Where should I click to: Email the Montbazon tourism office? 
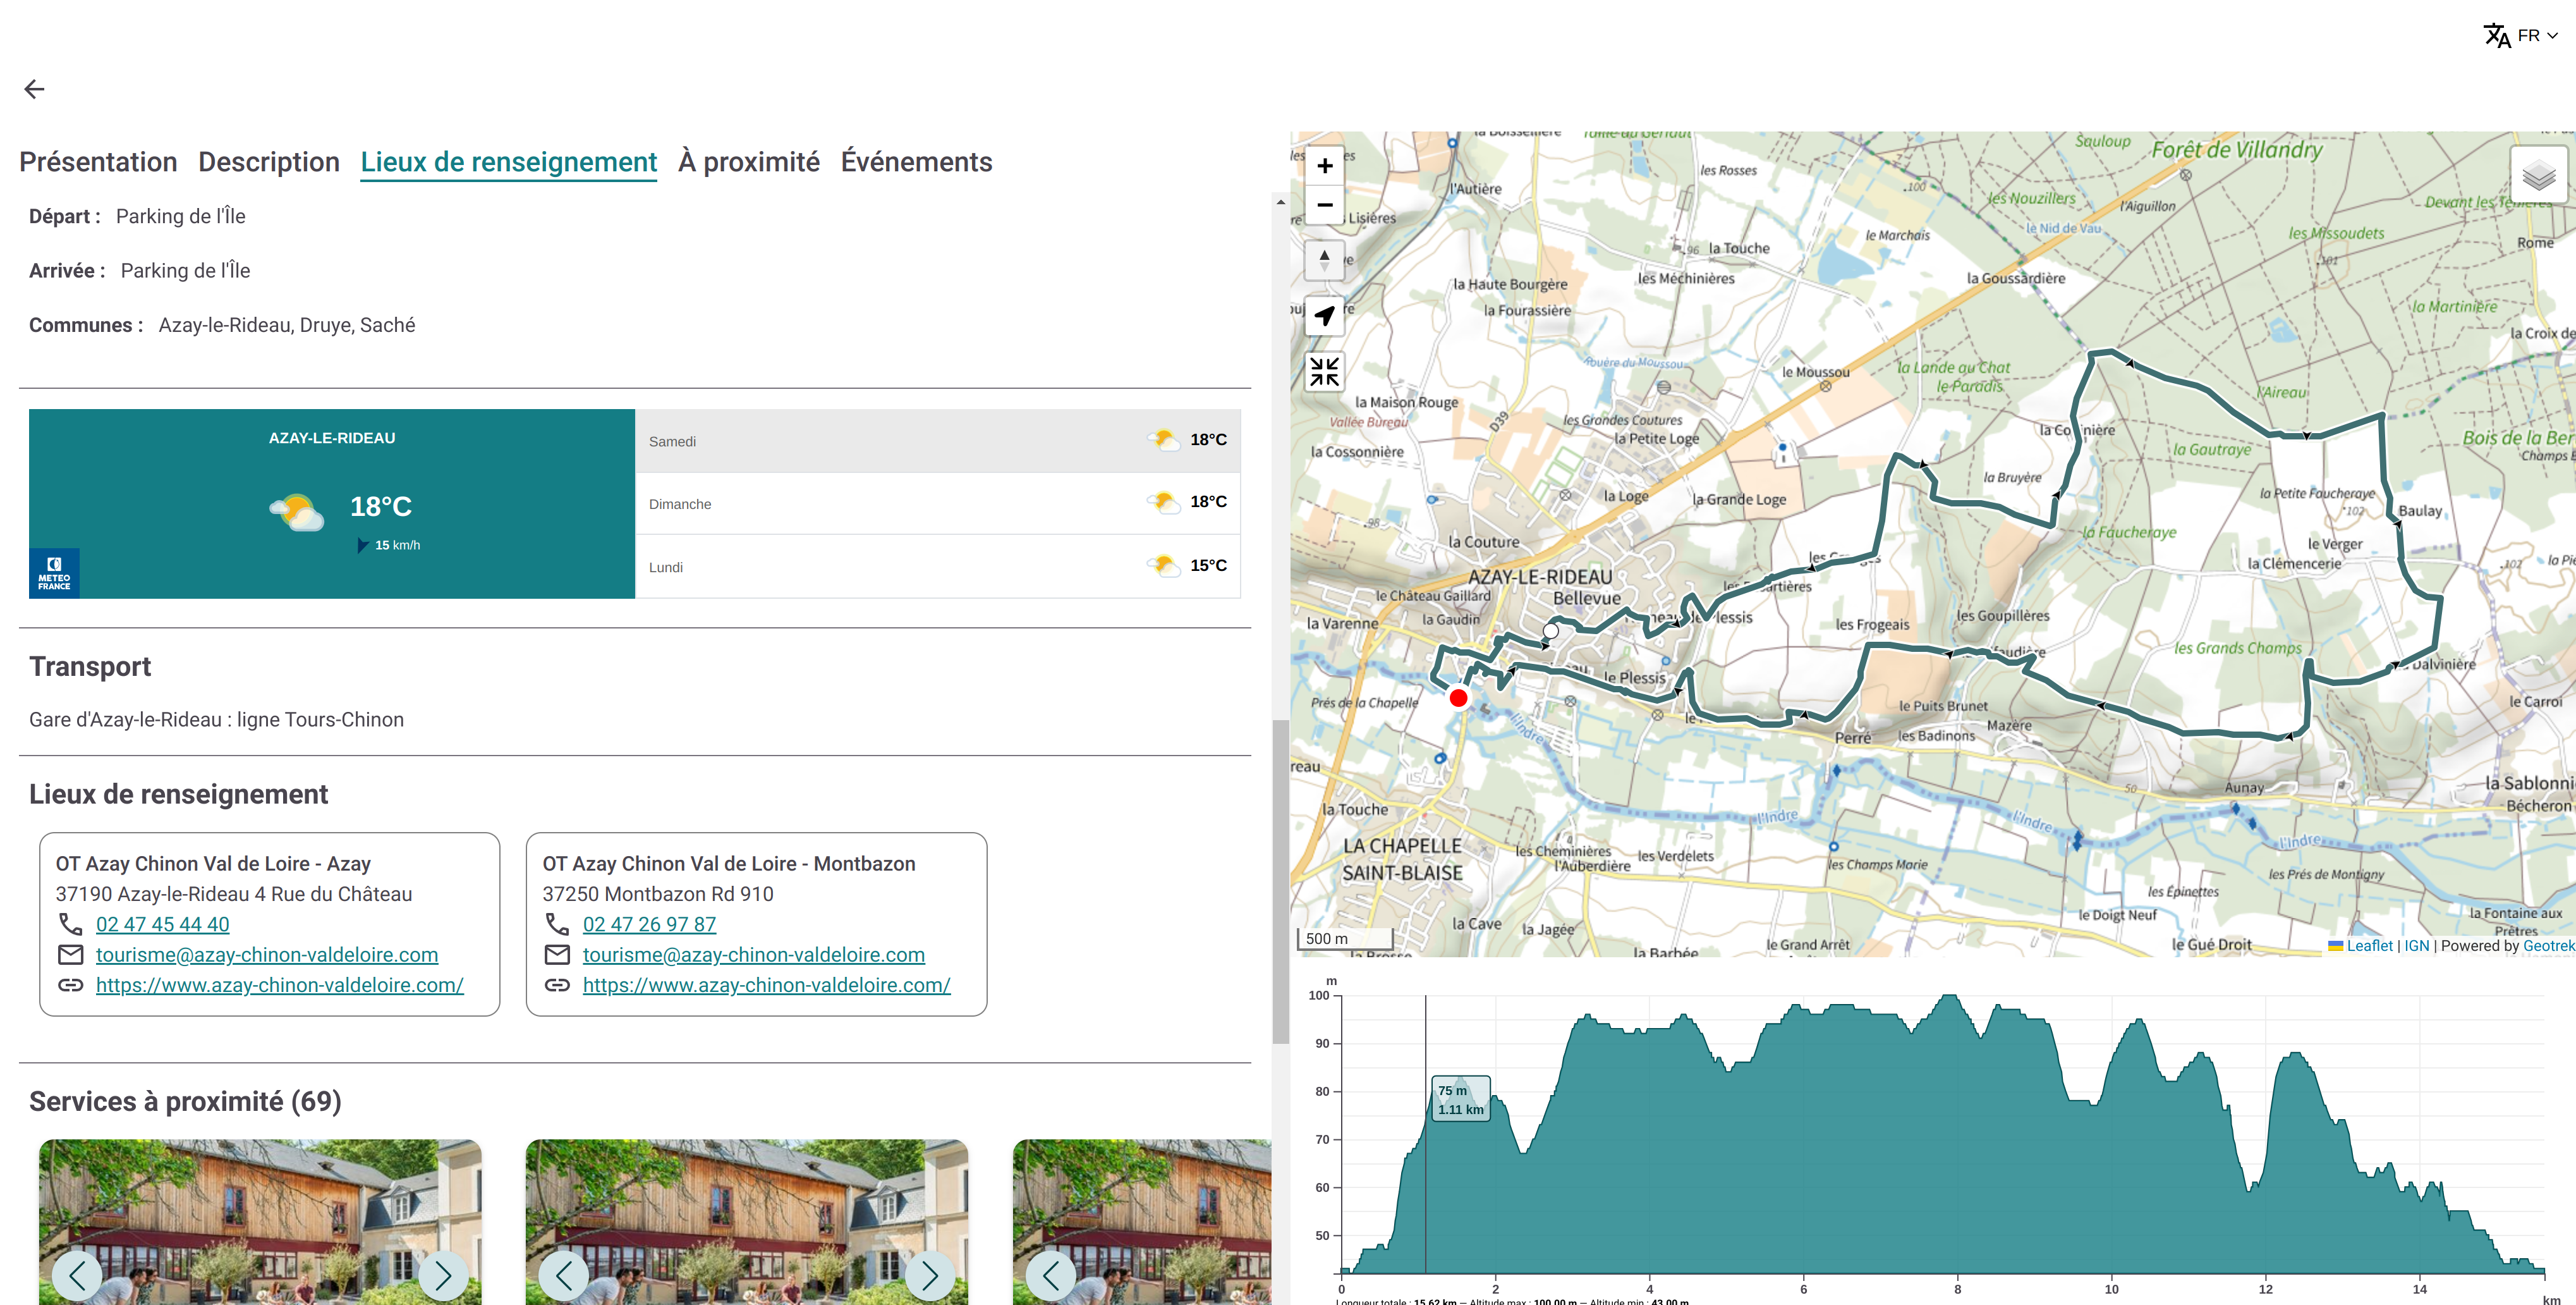(754, 955)
